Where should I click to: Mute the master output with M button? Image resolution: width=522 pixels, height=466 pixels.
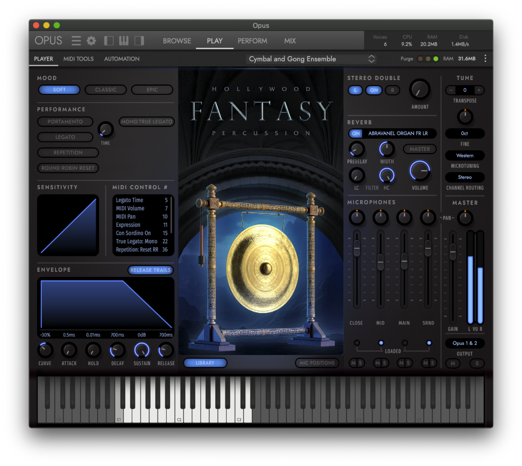click(453, 363)
